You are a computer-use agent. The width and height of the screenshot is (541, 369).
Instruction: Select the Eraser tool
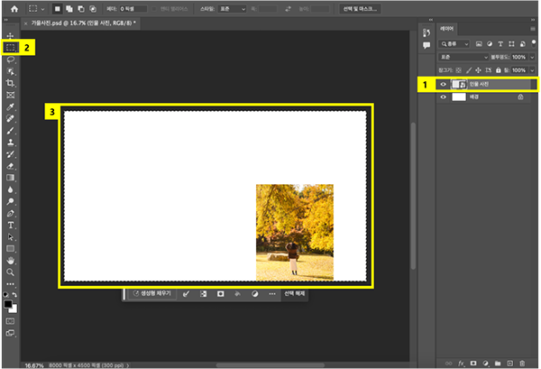(10, 166)
